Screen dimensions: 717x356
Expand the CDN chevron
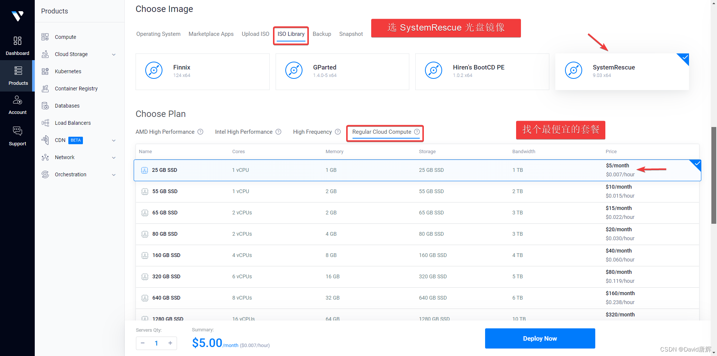pyautogui.click(x=114, y=140)
